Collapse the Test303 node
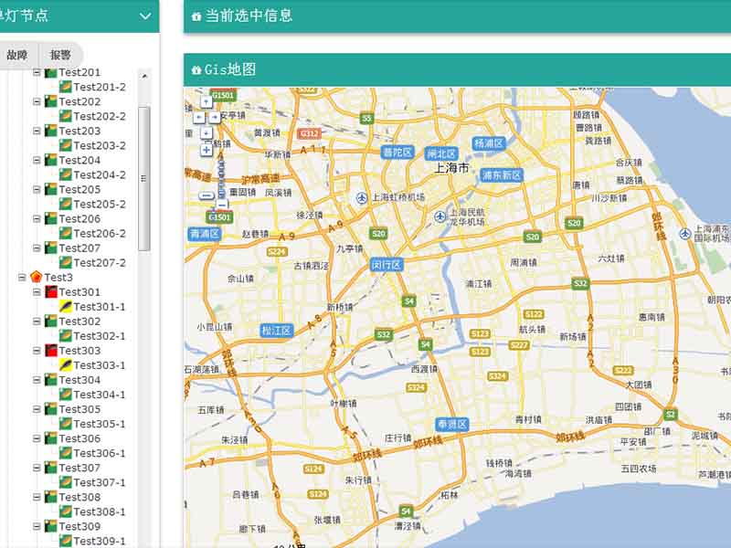731x548 pixels. pos(37,351)
